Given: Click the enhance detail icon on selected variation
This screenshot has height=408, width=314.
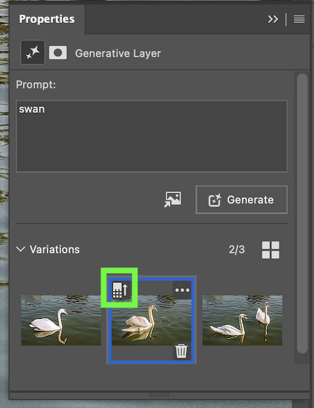Looking at the screenshot, I should point(120,290).
